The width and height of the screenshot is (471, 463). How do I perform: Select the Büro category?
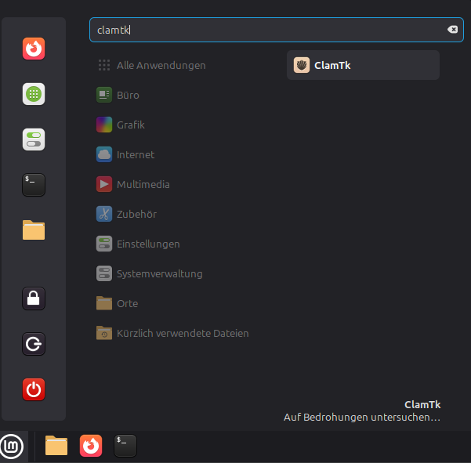click(128, 95)
